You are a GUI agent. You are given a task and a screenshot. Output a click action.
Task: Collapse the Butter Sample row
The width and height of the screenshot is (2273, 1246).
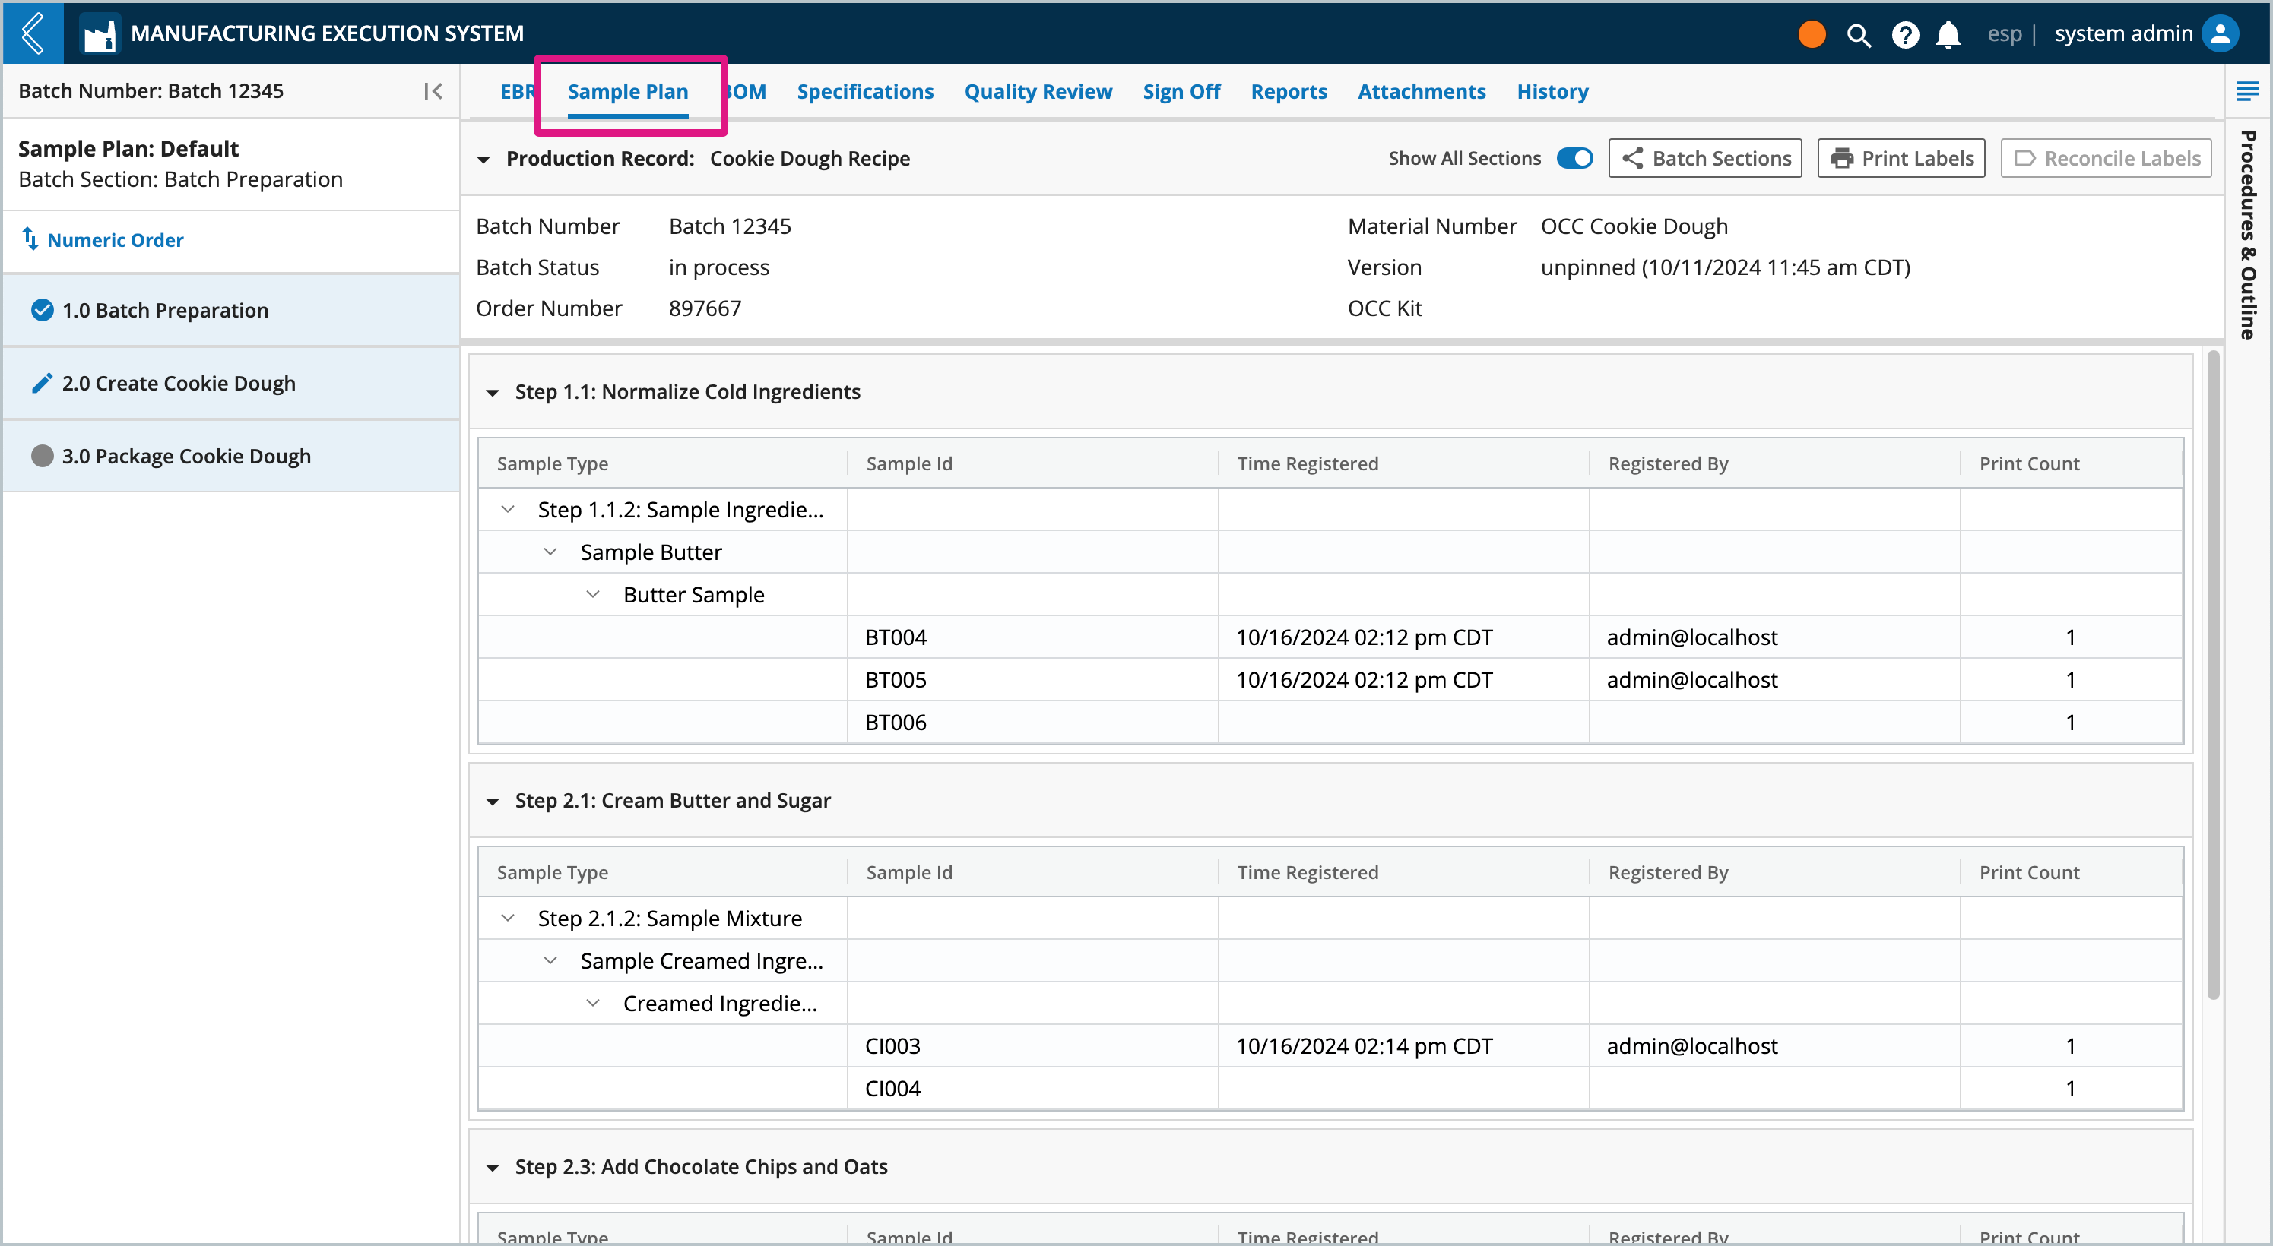pyautogui.click(x=593, y=594)
